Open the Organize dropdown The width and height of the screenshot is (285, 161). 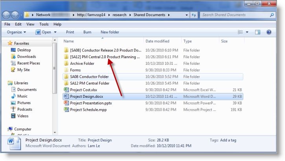click(17, 32)
